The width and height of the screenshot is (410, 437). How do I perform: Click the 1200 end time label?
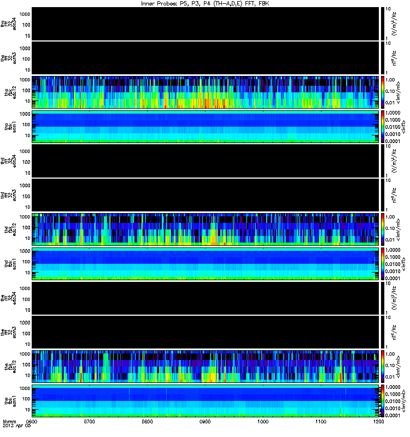point(379,422)
